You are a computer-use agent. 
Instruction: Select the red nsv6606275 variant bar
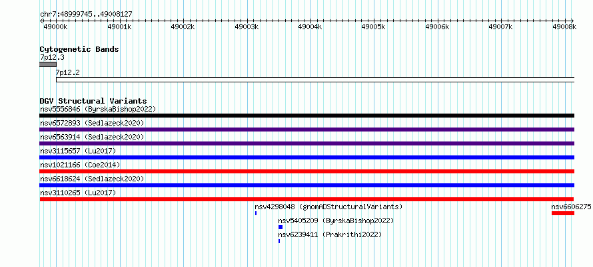[x=563, y=213]
